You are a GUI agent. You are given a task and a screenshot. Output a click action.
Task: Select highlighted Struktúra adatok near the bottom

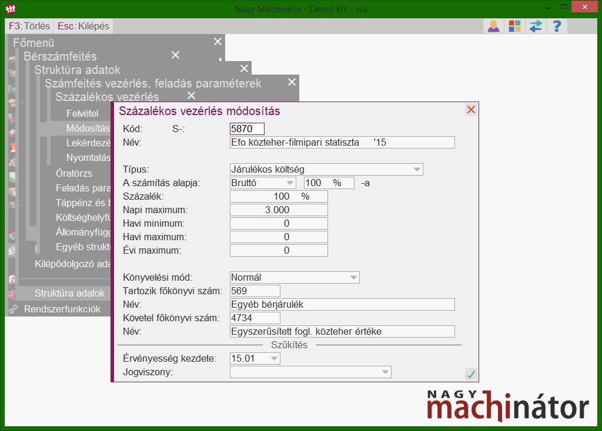[69, 294]
